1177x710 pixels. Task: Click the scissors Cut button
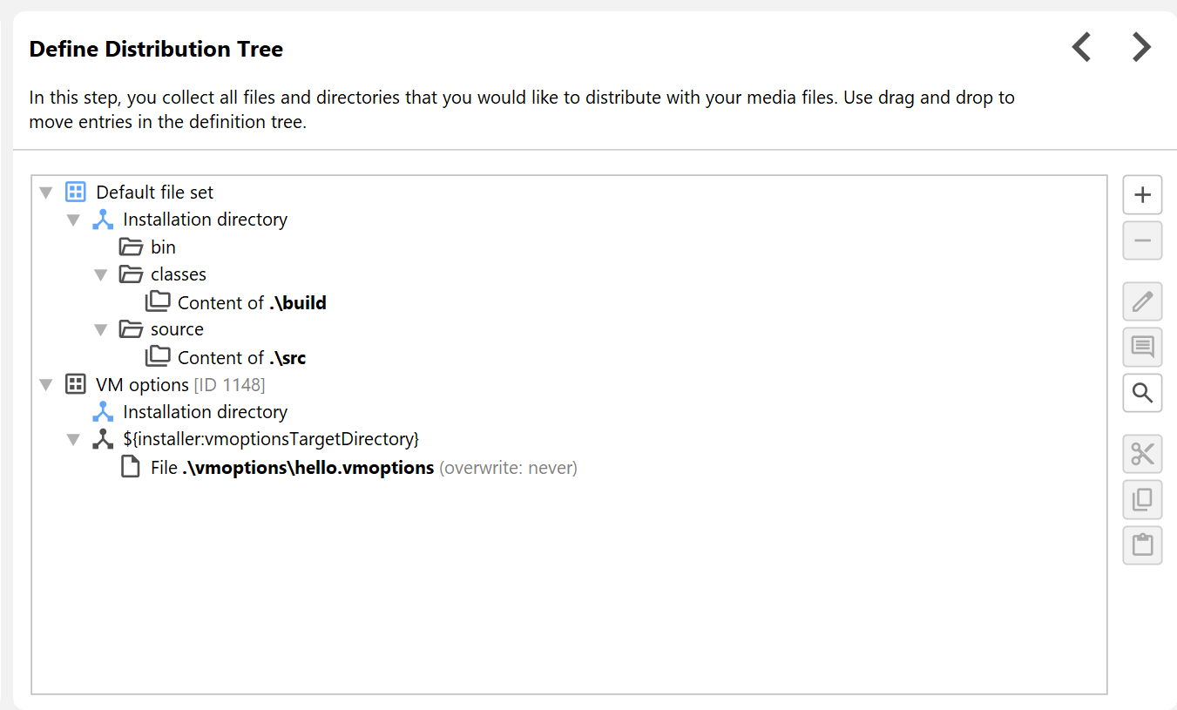click(1142, 454)
